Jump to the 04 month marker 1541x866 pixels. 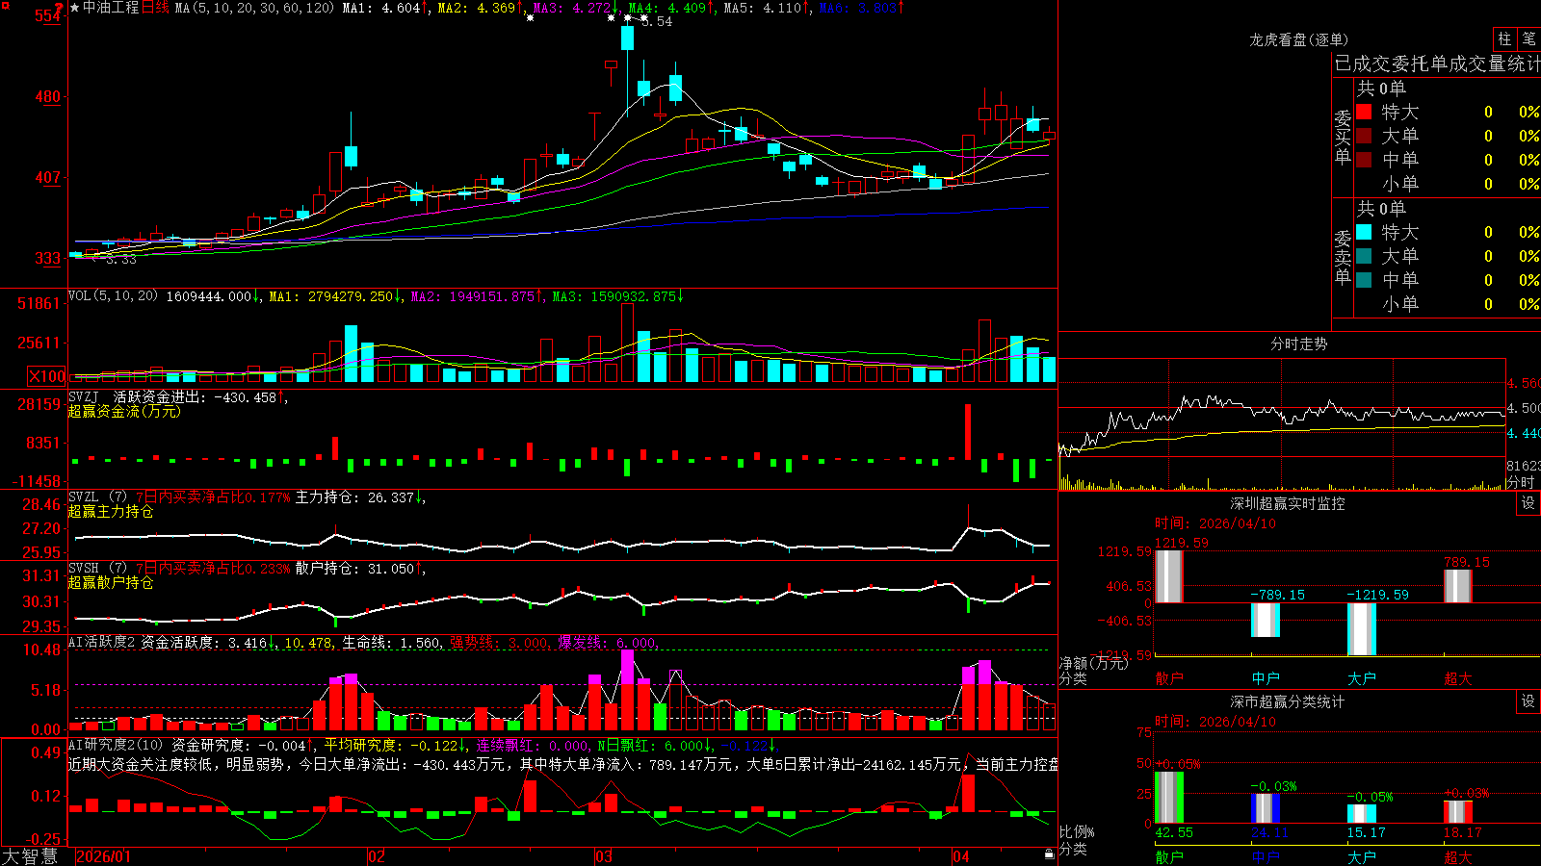[x=960, y=856]
